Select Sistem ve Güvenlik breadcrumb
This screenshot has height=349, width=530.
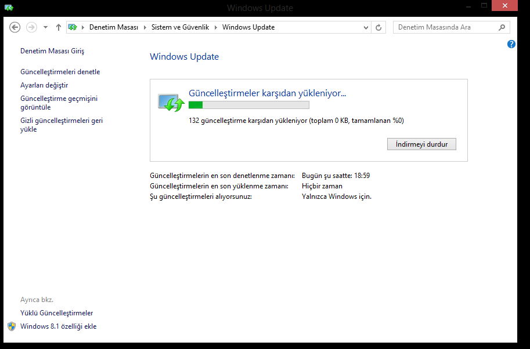(180, 27)
